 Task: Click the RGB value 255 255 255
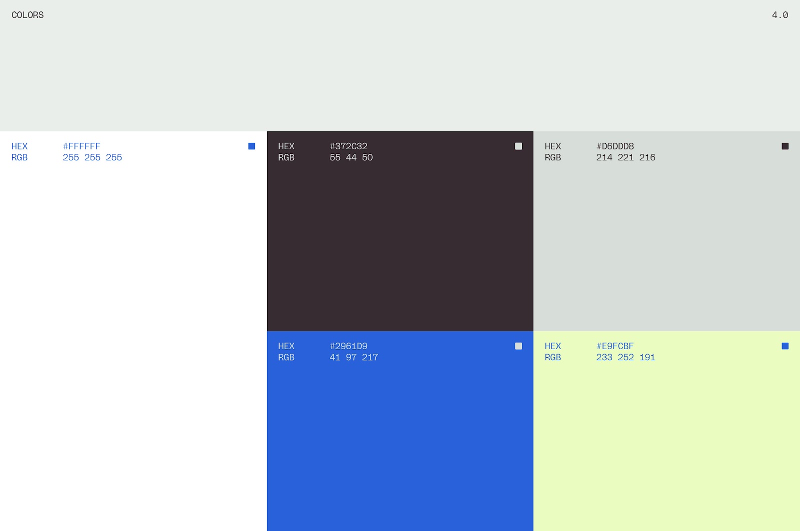(x=92, y=157)
